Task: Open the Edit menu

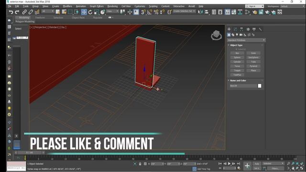Action: point(17,6)
